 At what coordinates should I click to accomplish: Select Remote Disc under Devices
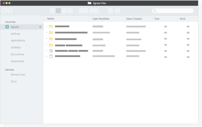click(x=18, y=75)
